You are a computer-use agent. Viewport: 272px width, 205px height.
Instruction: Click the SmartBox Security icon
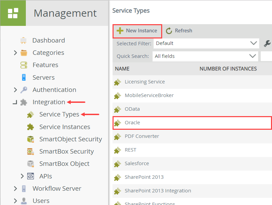pos(31,151)
